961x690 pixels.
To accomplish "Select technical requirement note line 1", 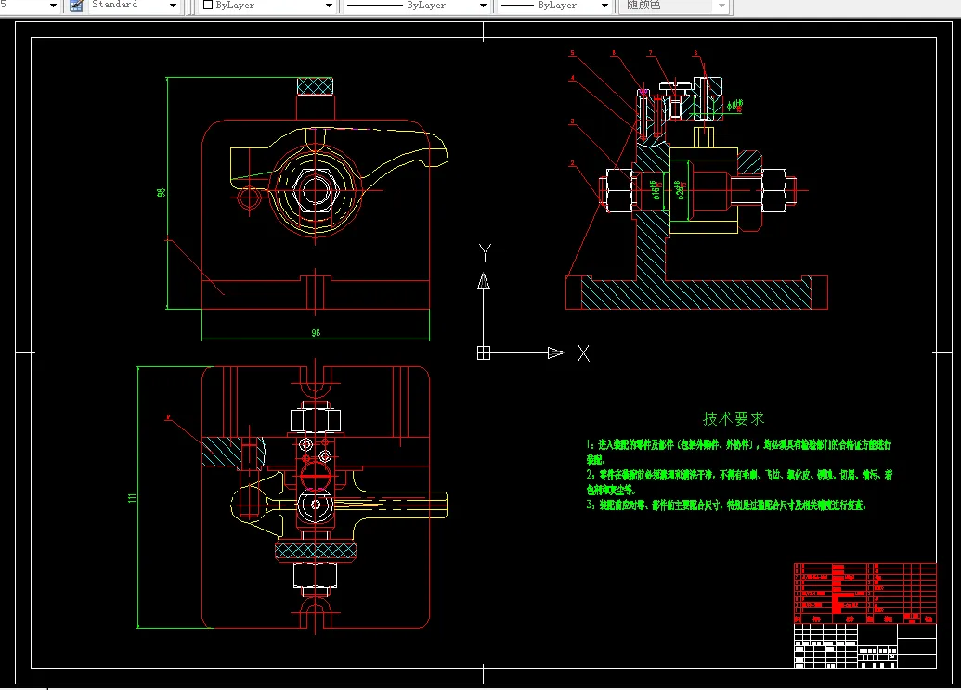I will (738, 452).
